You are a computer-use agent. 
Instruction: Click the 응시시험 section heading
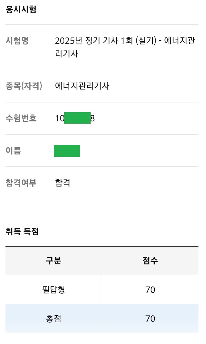click(21, 10)
